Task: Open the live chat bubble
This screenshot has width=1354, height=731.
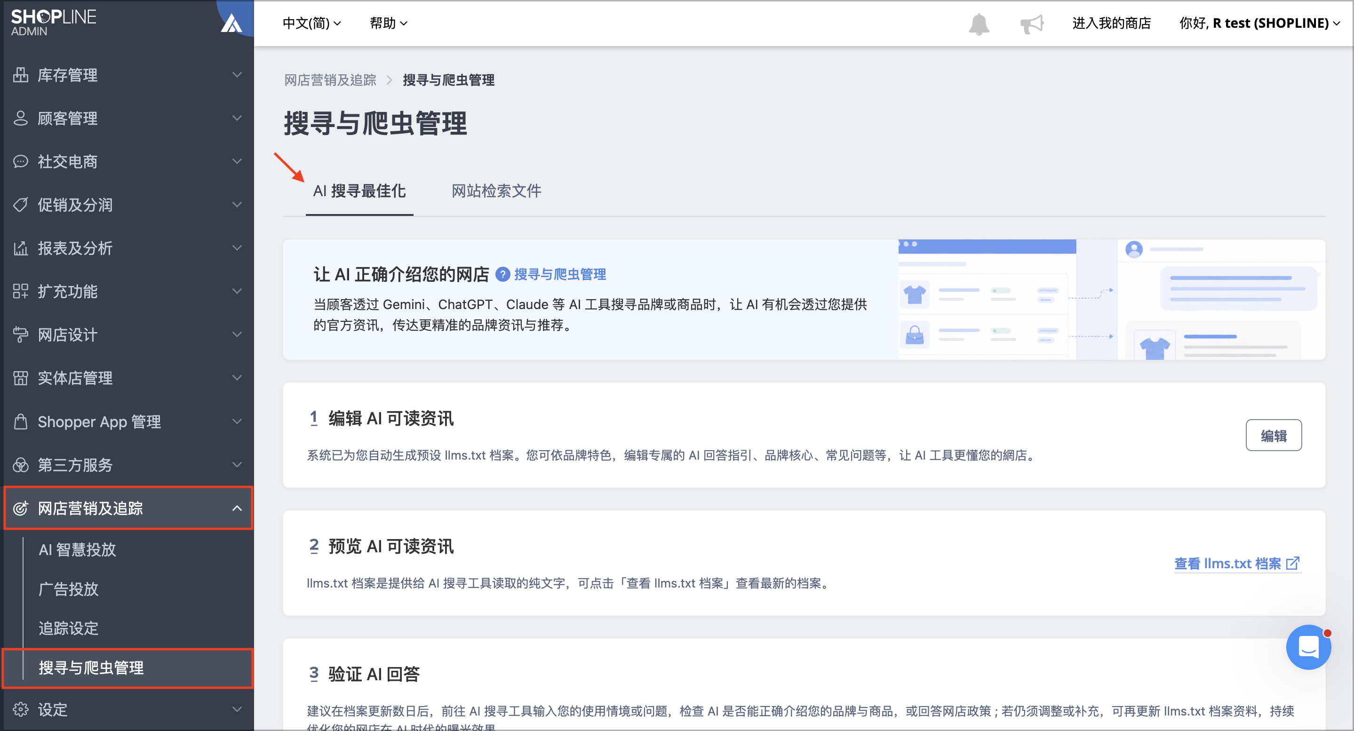Action: 1308,647
